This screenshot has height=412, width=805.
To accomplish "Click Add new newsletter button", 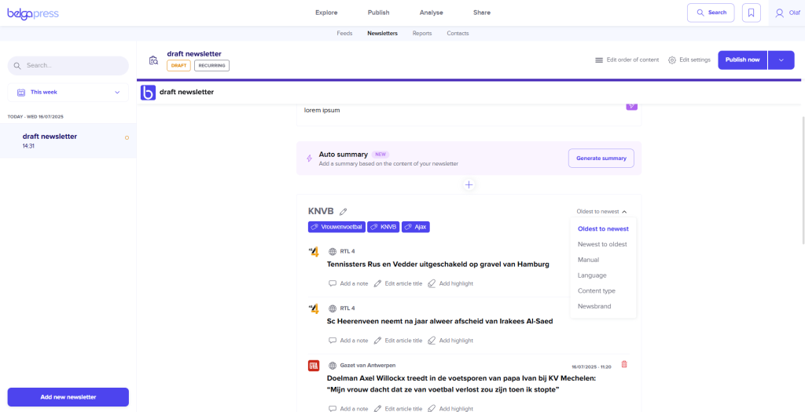I will tap(68, 397).
